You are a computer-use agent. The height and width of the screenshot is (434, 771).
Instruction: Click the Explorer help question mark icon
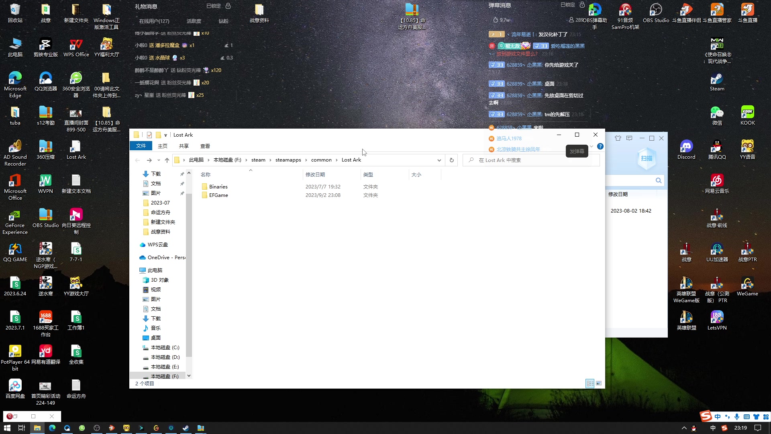click(x=600, y=146)
